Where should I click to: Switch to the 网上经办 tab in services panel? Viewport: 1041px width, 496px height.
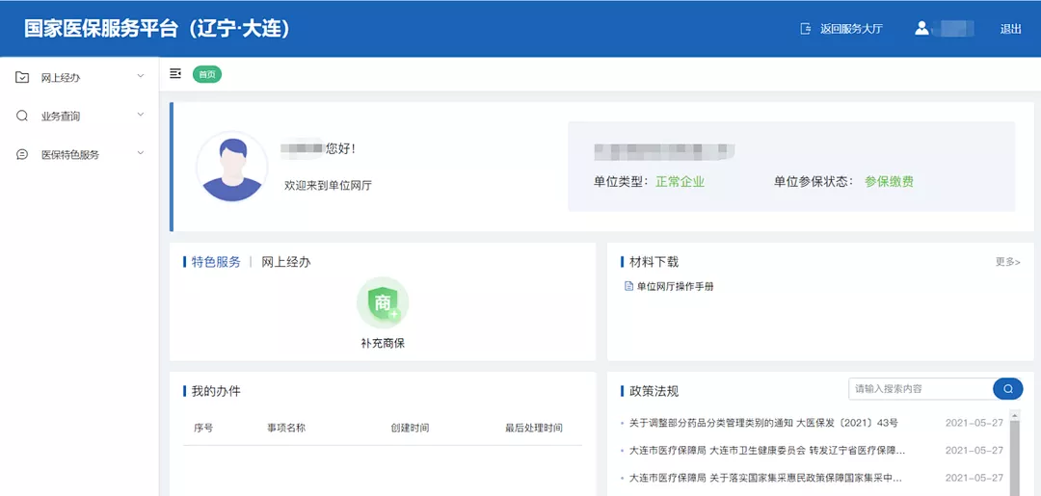coord(286,262)
